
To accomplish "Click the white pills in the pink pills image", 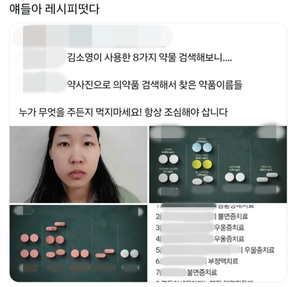I will coord(129,253).
